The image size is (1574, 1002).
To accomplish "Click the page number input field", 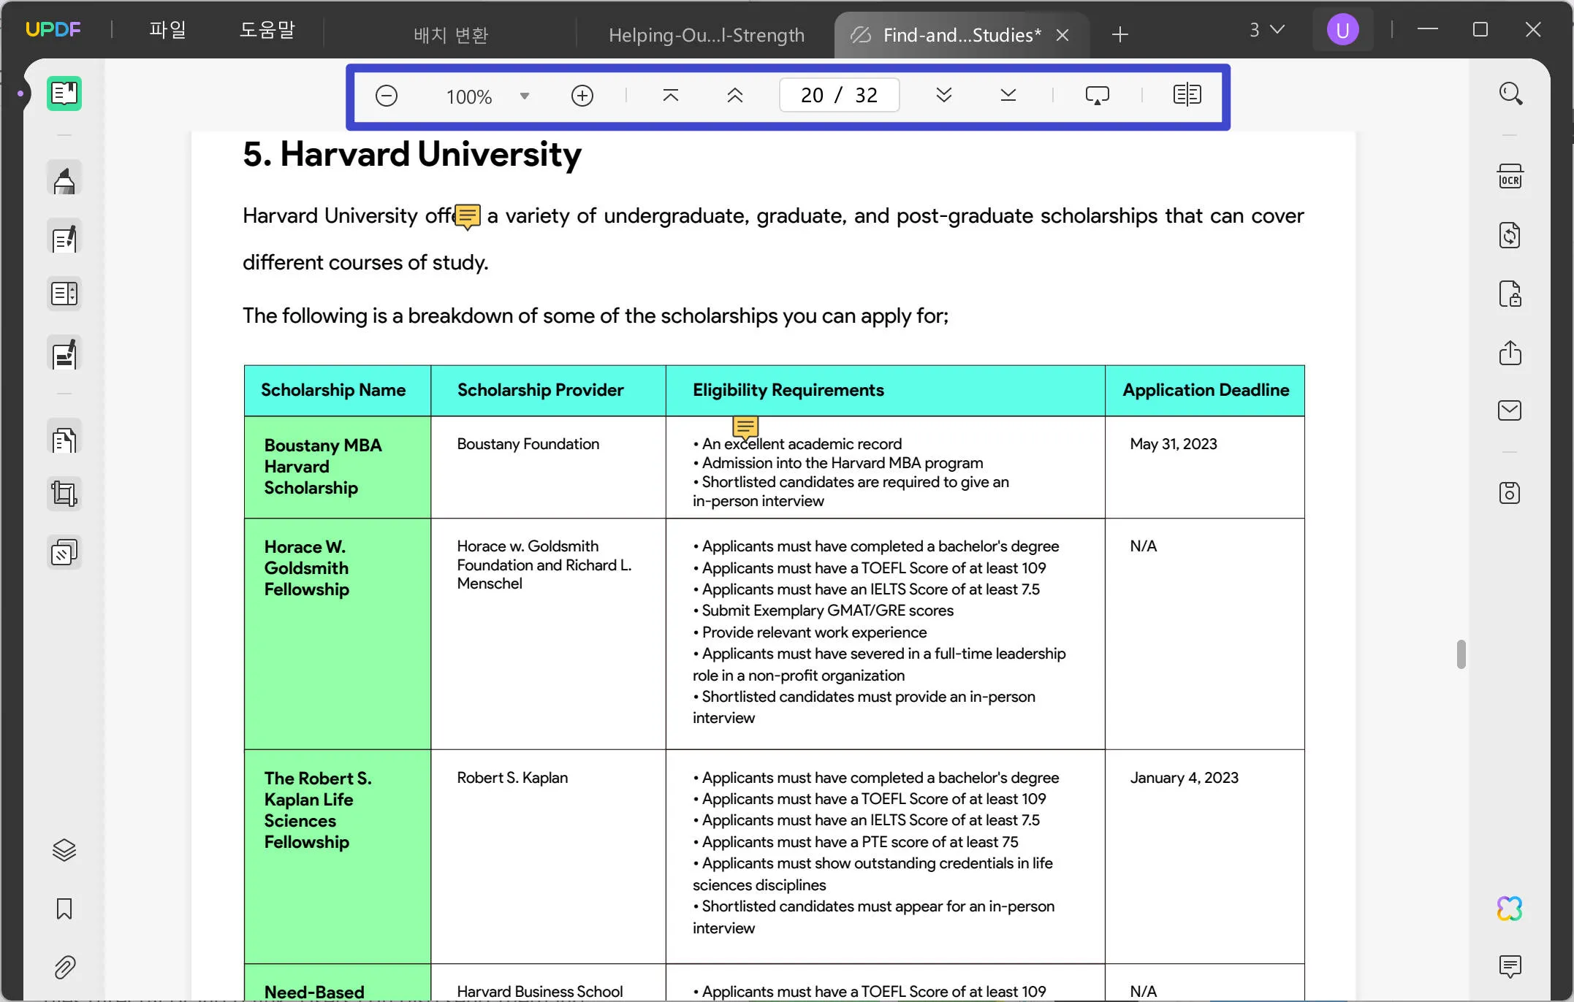I will tap(839, 95).
